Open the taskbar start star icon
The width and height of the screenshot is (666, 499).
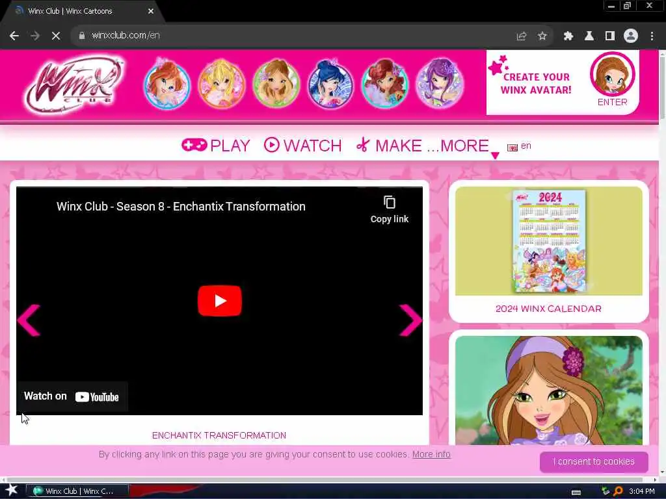coord(12,491)
